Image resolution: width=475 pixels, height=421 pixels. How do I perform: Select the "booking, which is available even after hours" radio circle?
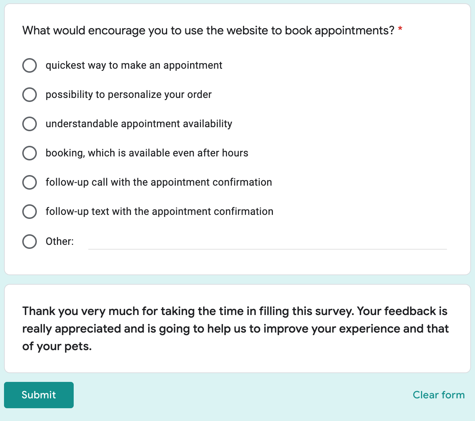pos(30,153)
